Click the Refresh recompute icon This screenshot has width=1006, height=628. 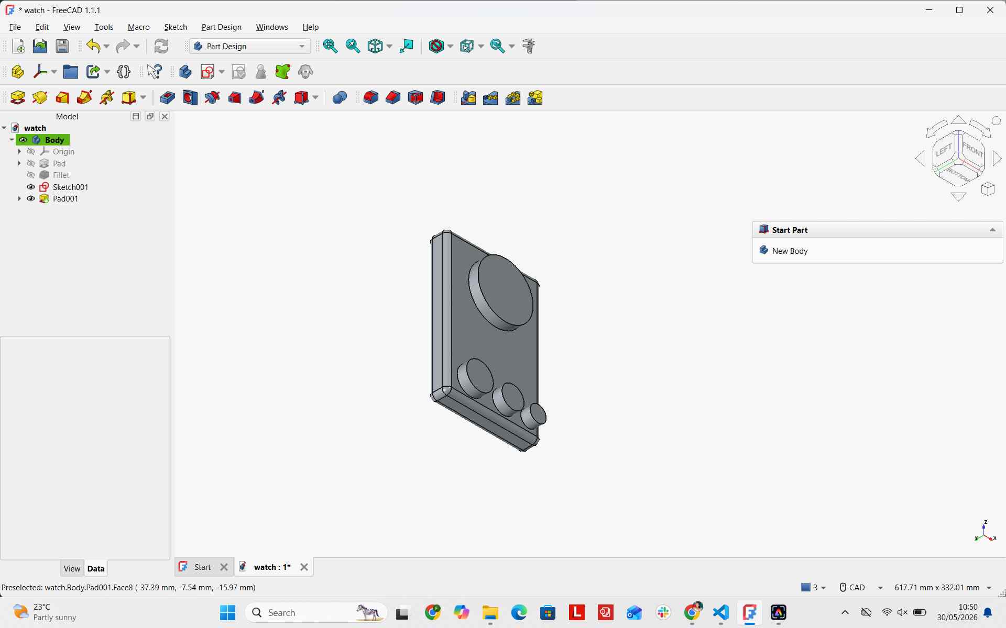(x=161, y=46)
